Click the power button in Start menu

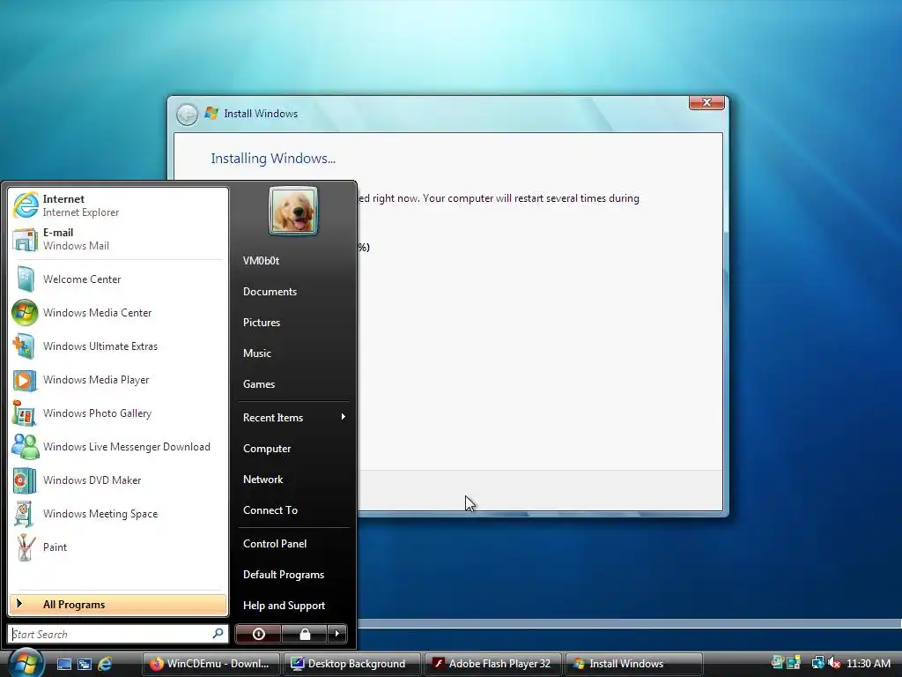(x=258, y=634)
